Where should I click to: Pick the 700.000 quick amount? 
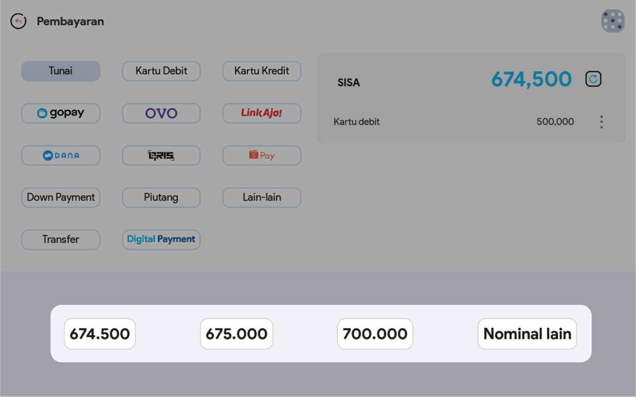point(375,334)
